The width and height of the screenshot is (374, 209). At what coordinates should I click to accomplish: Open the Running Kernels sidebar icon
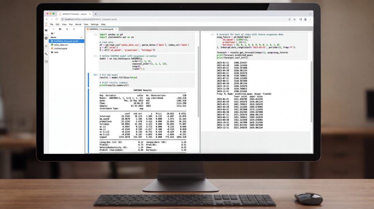coord(46,38)
